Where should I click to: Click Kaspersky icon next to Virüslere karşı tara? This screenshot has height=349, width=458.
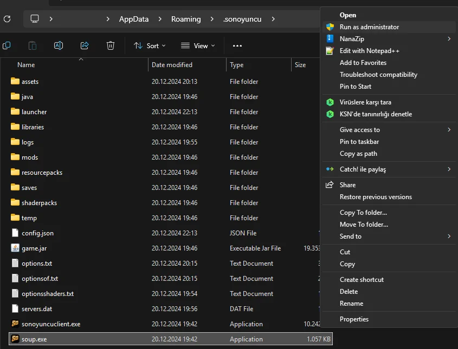330,102
